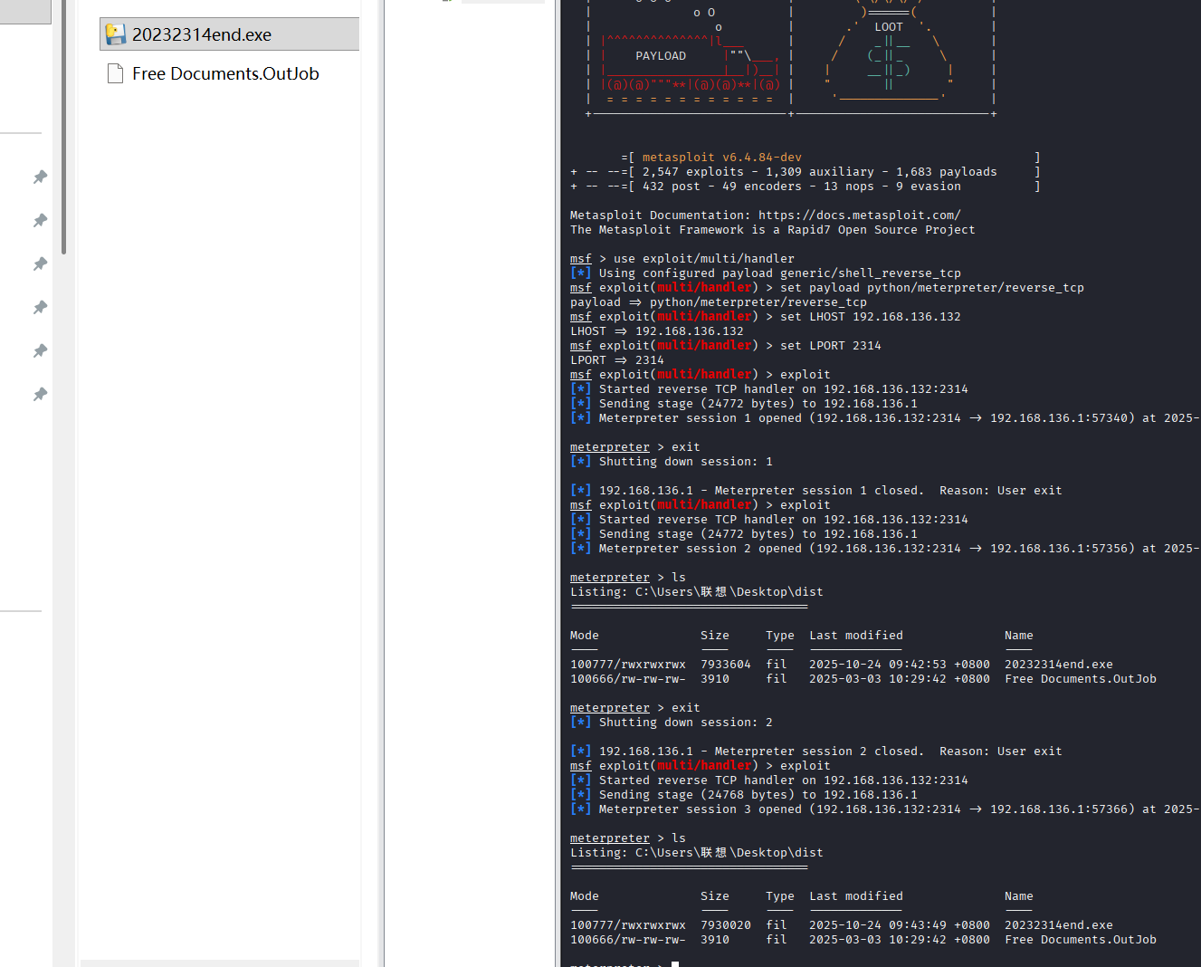Click the timestamp '2025-10-24 09:42:53 +0800'
Viewport: 1201px width, 967px height.
click(900, 665)
